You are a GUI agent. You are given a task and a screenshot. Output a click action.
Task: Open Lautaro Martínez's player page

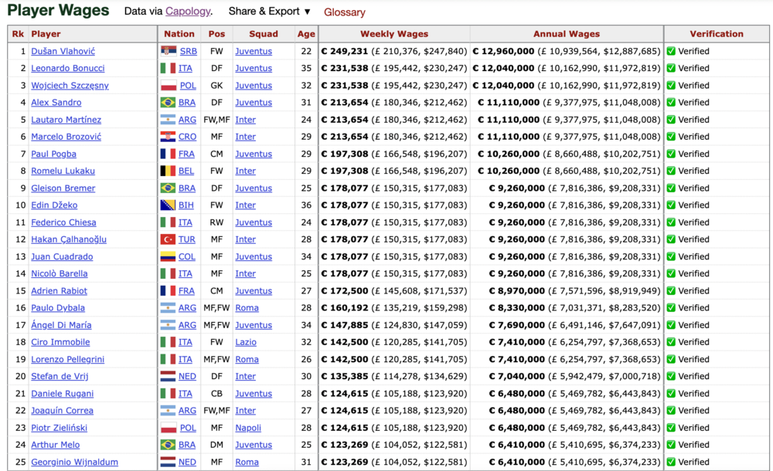(x=66, y=120)
